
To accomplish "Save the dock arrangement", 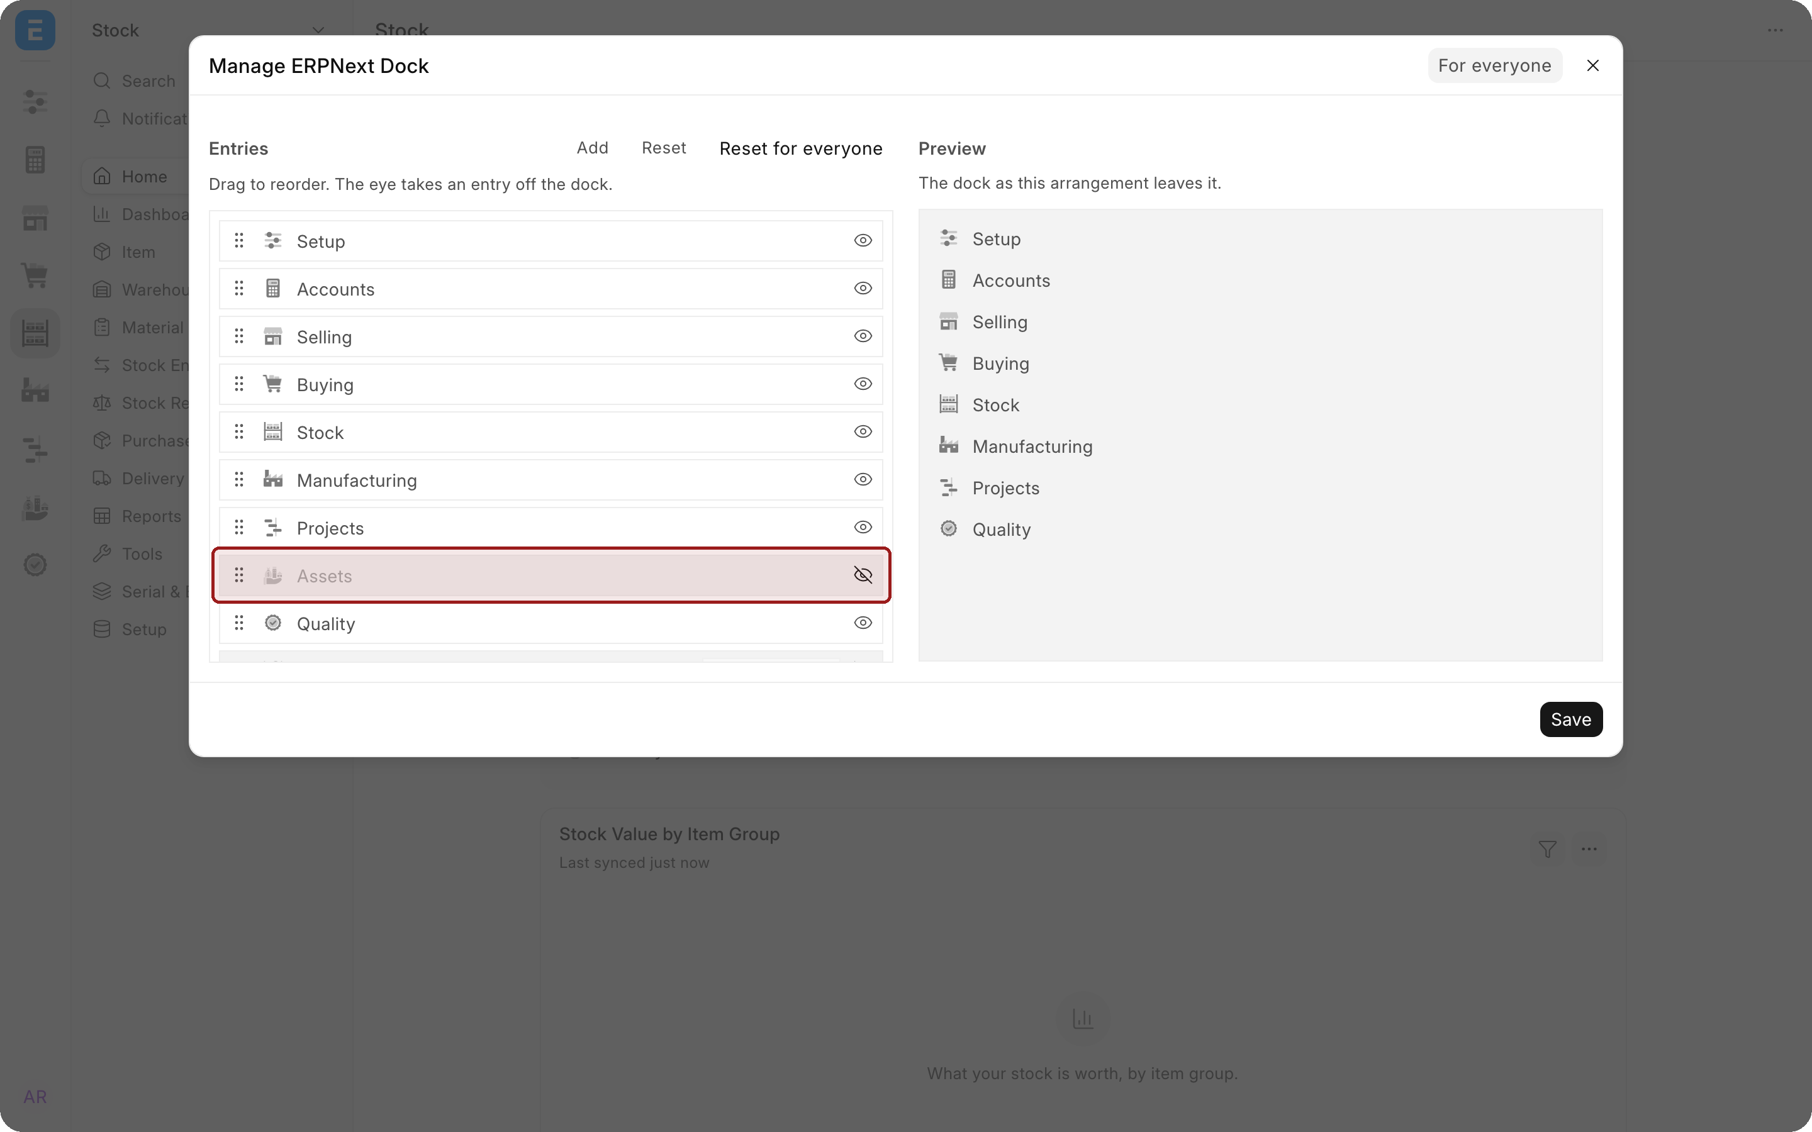I will [1571, 719].
